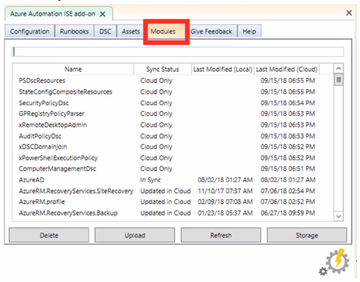The width and height of the screenshot is (360, 282).
Task: Select the xDSCDomainjoin module
Action: [x=173, y=147]
